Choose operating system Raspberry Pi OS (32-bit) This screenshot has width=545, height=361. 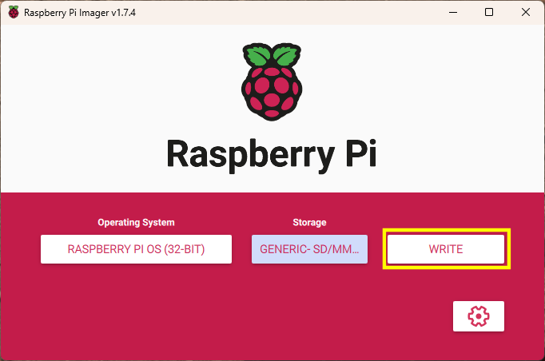point(136,249)
